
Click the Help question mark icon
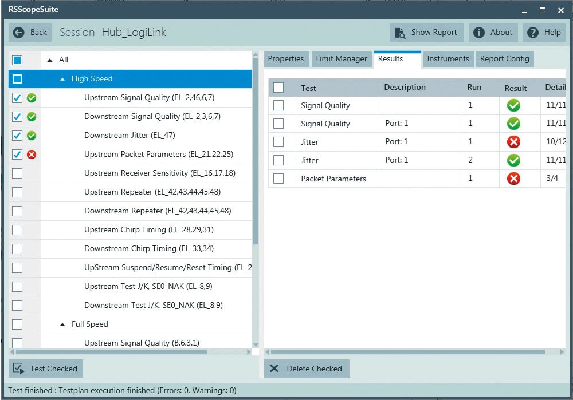[x=533, y=33]
